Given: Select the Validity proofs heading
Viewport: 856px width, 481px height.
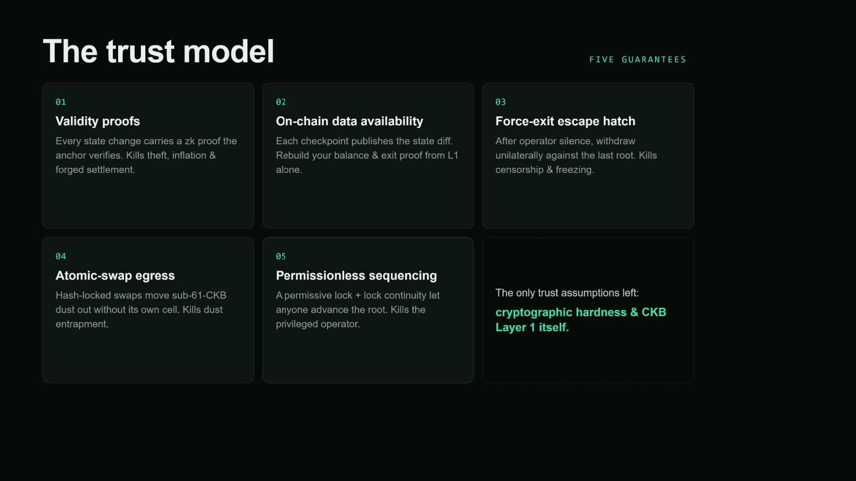Looking at the screenshot, I should pos(98,121).
